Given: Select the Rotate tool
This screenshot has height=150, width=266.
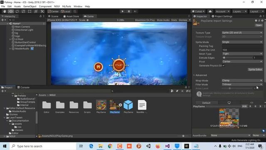Looking at the screenshot, I should coord(17,11).
